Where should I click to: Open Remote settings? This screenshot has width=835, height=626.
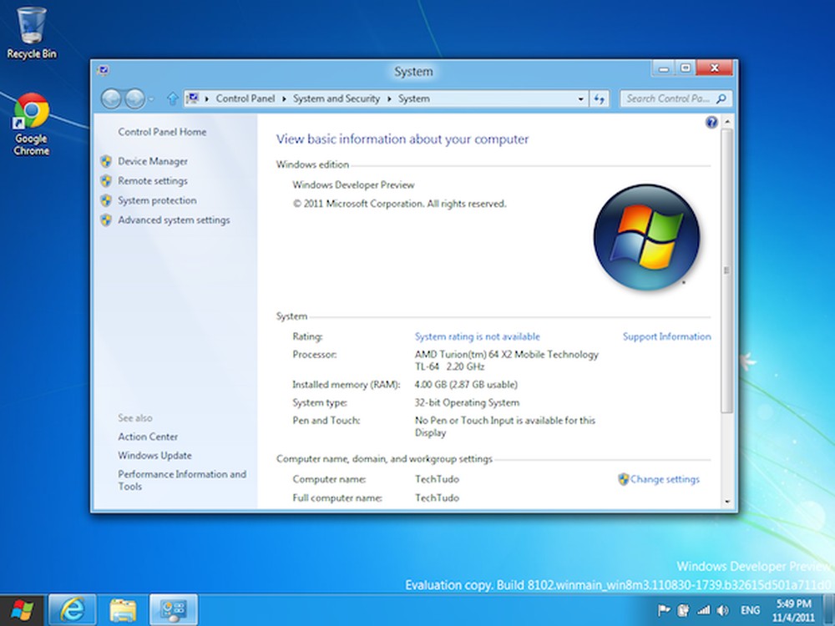click(153, 180)
